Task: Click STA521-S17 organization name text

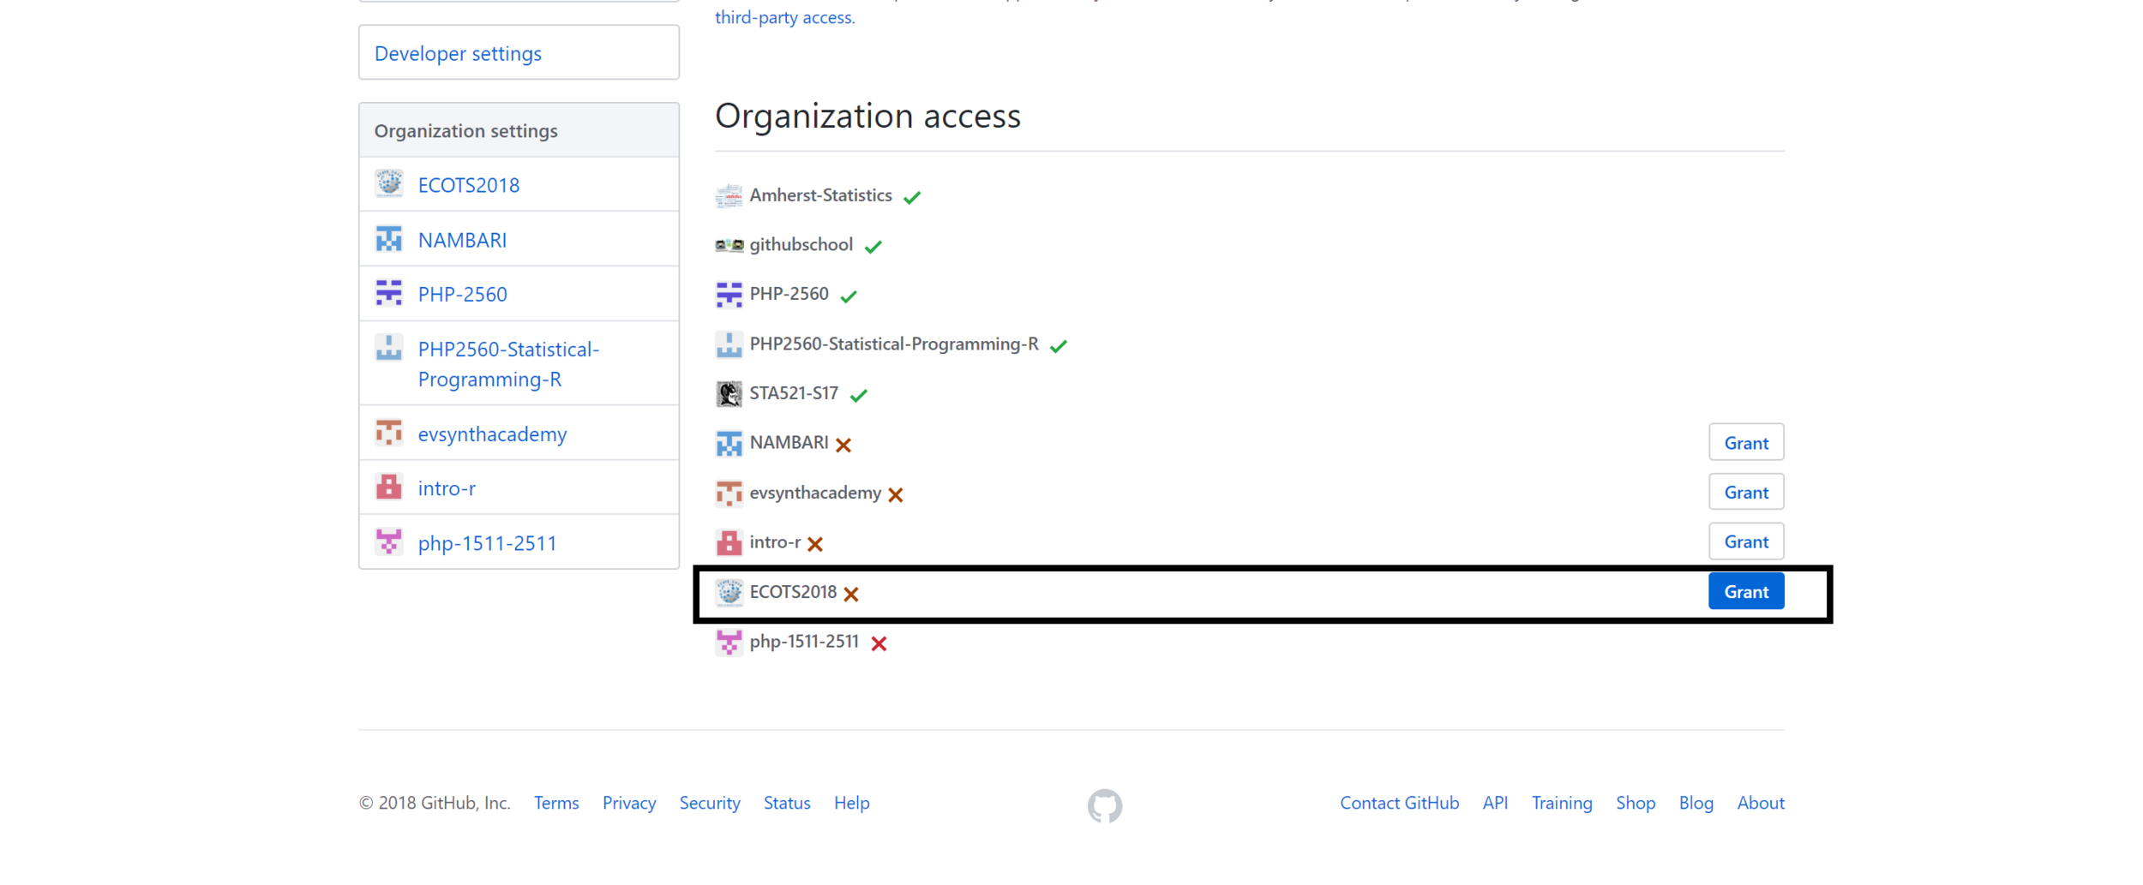Action: click(793, 393)
